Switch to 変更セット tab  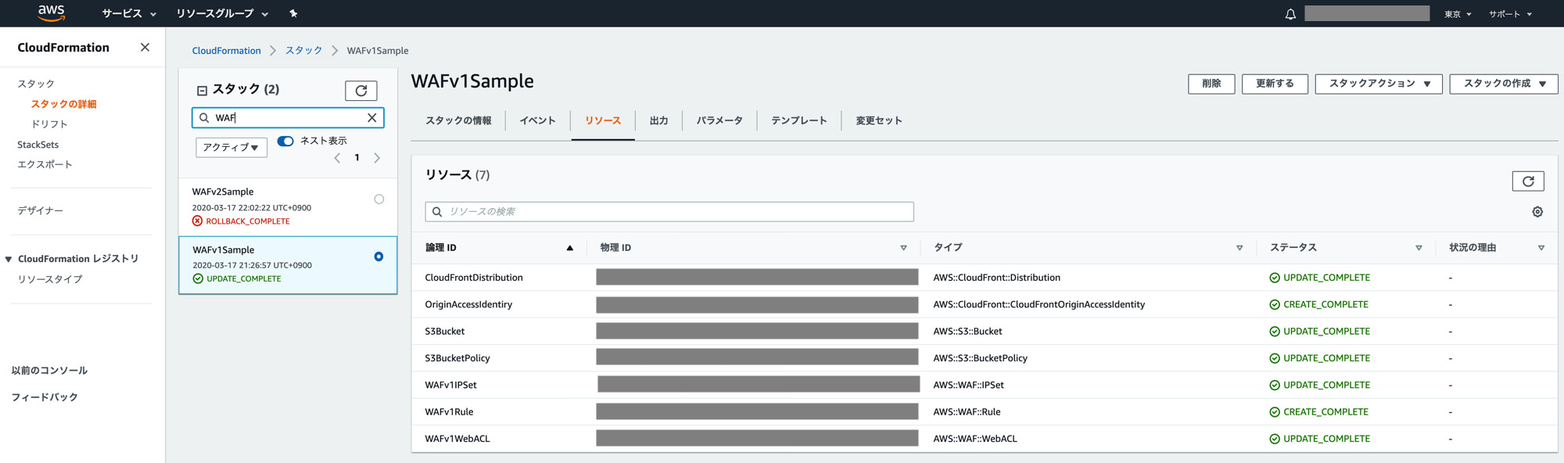pos(879,120)
